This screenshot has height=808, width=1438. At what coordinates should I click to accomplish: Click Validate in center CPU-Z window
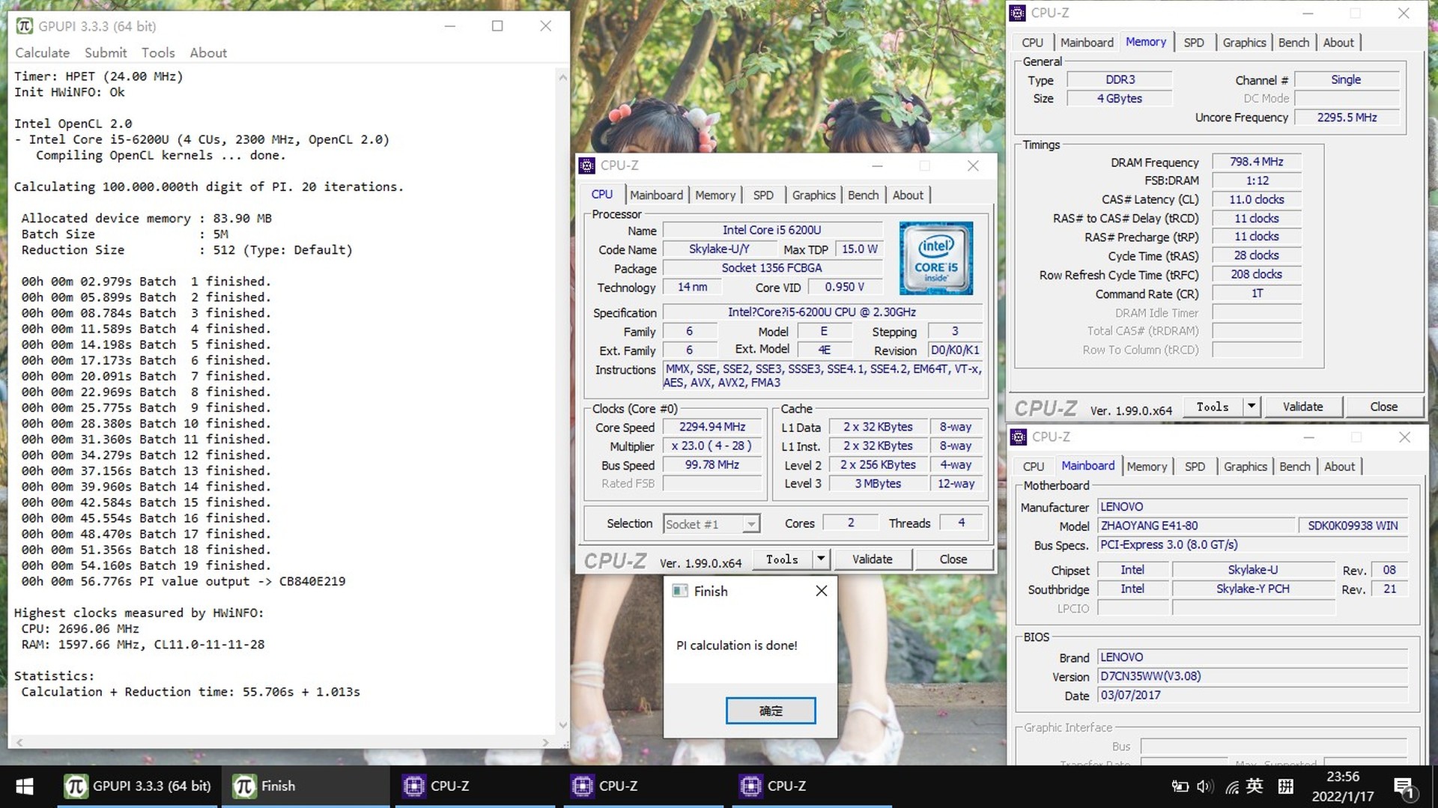tap(872, 559)
